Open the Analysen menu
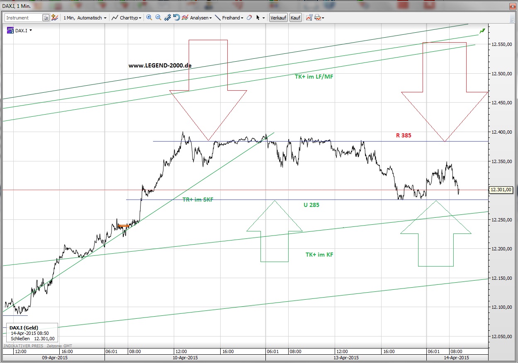 pyautogui.click(x=199, y=17)
